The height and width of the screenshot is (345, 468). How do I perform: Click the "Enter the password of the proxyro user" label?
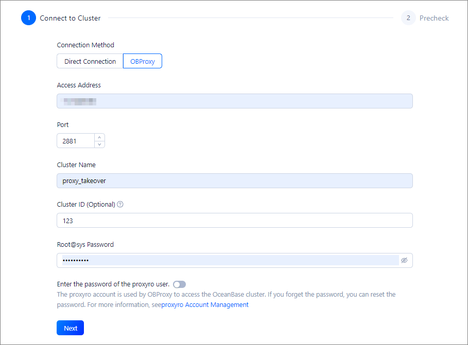click(x=113, y=284)
